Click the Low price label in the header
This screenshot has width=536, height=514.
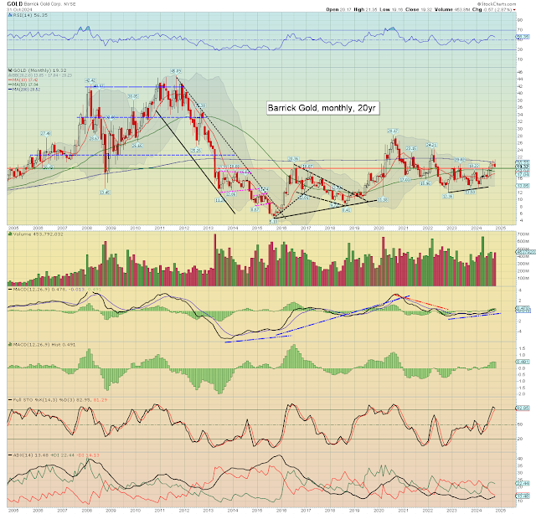click(384, 9)
